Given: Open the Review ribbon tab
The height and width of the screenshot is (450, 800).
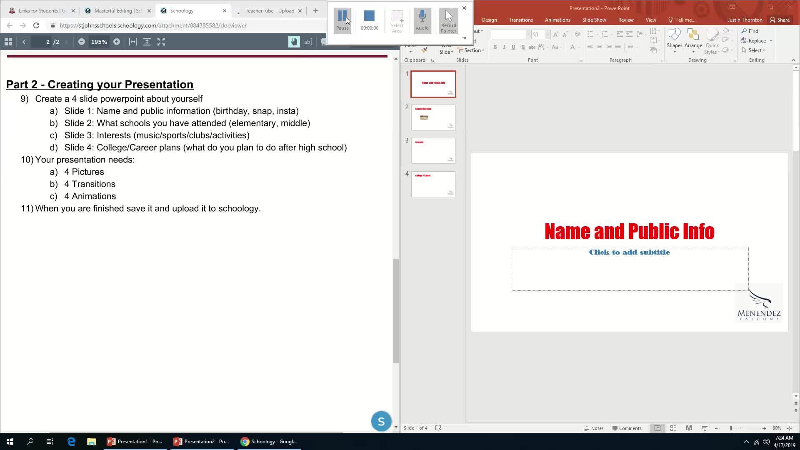Looking at the screenshot, I should pos(626,20).
